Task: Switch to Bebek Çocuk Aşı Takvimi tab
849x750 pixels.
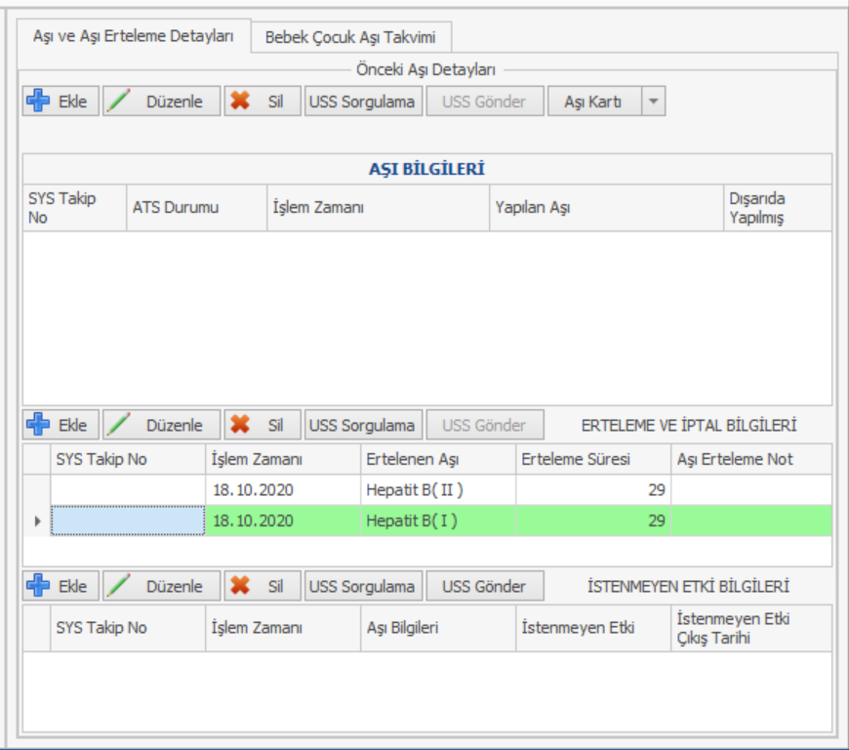Action: pyautogui.click(x=350, y=38)
